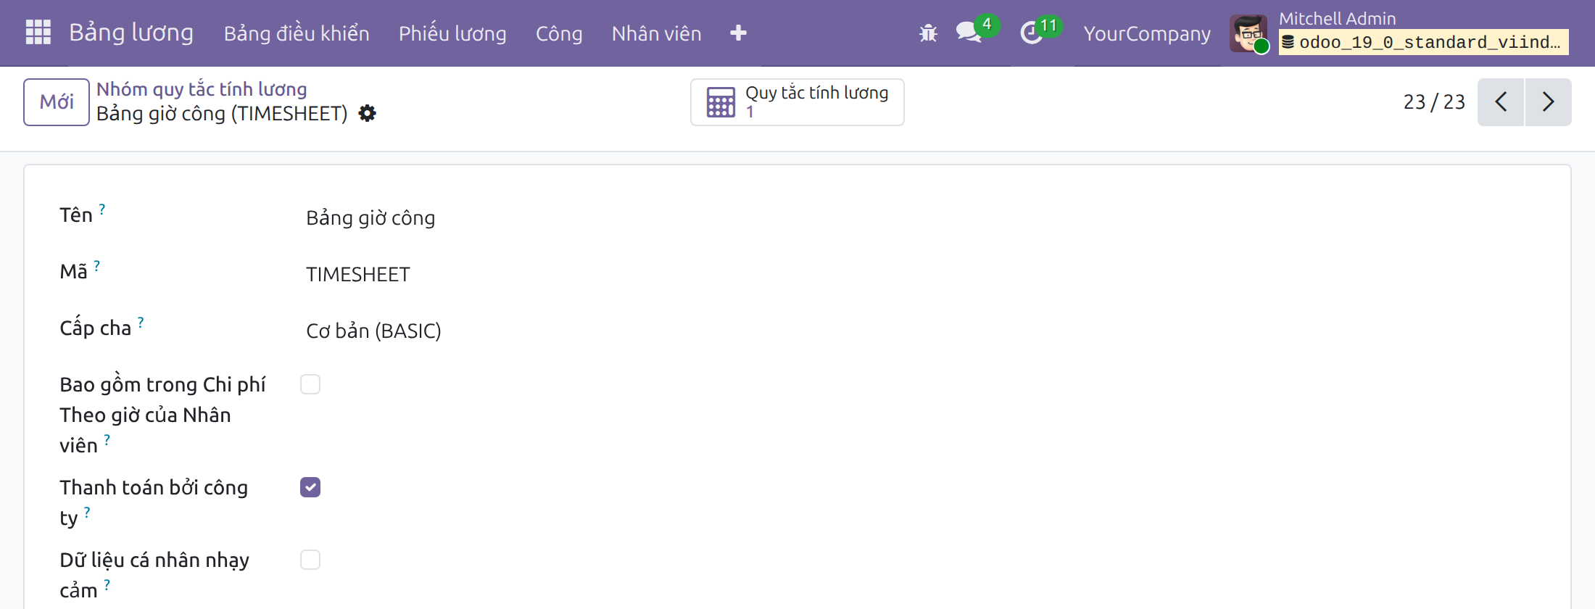Open the main apps grid menu

click(x=38, y=33)
